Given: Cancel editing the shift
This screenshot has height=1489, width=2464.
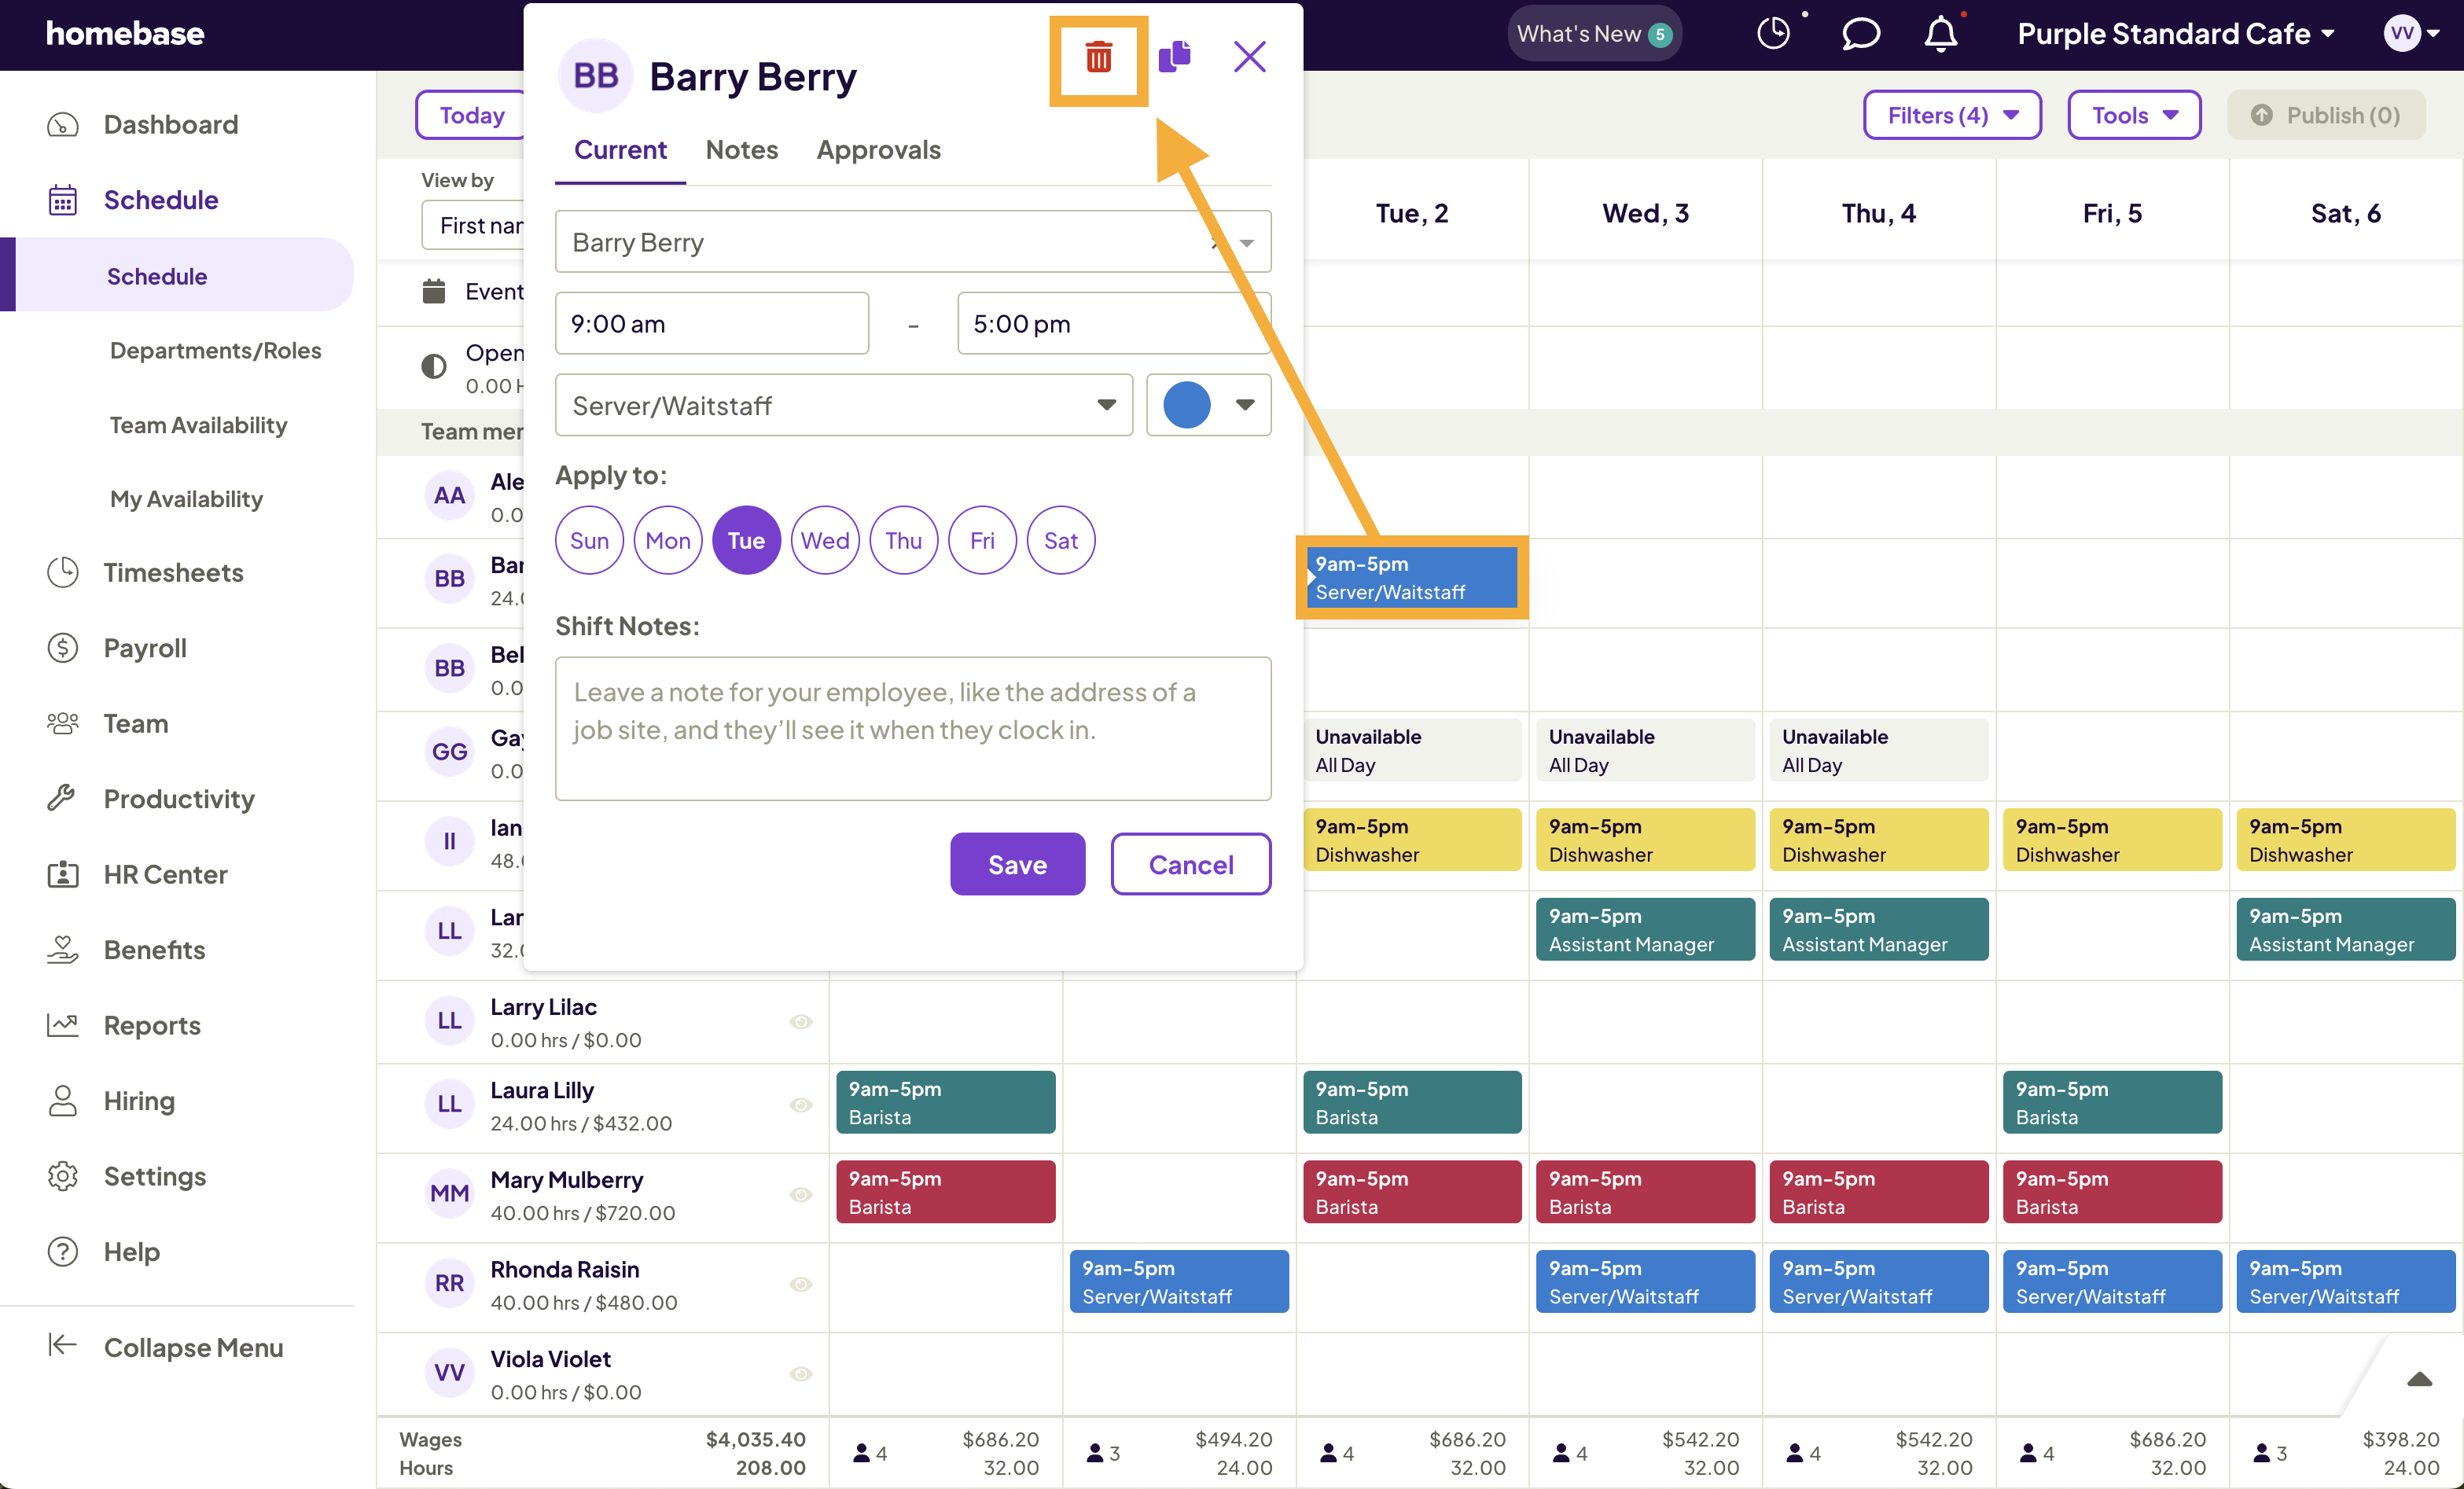Looking at the screenshot, I should pos(1190,863).
